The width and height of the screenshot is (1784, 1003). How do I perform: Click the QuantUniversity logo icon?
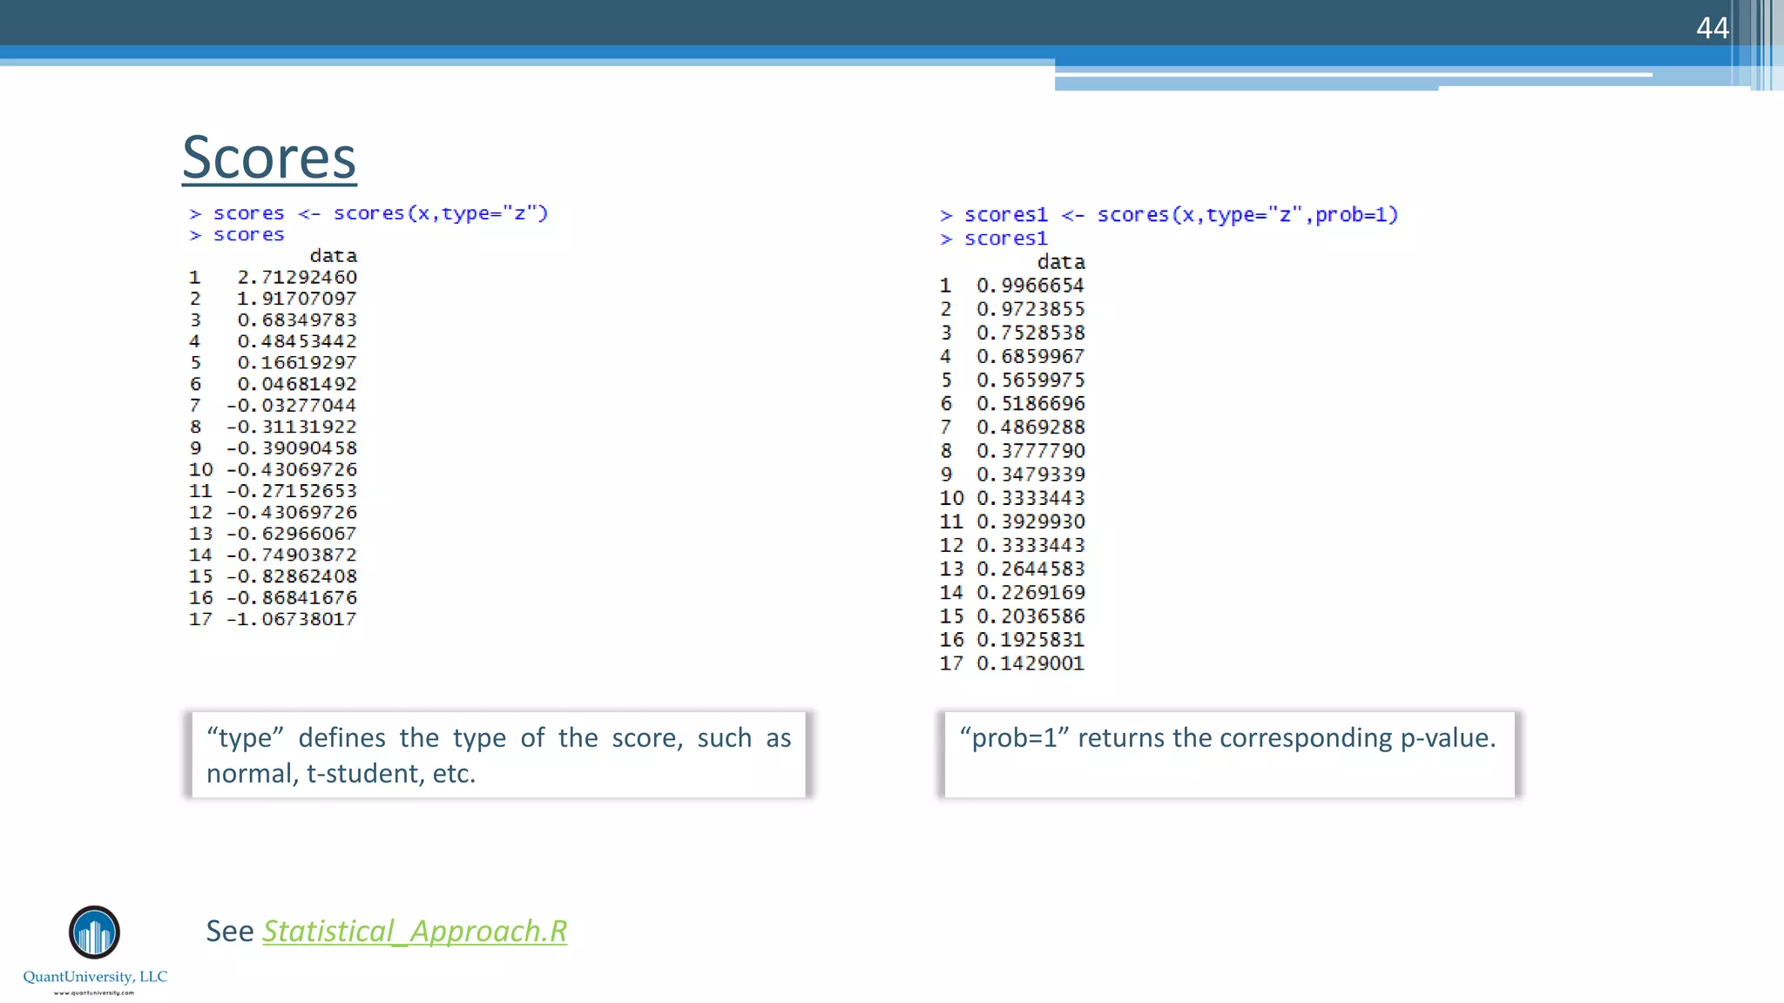tap(94, 932)
